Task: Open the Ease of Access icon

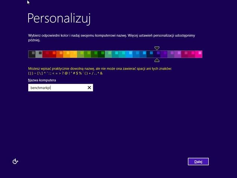Action: pyautogui.click(x=15, y=161)
